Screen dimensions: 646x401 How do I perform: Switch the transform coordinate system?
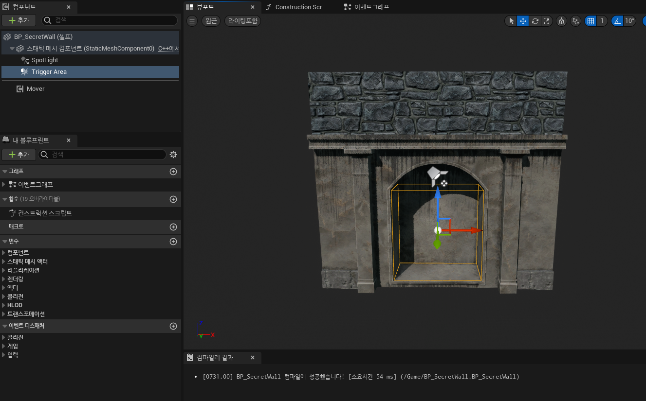561,21
